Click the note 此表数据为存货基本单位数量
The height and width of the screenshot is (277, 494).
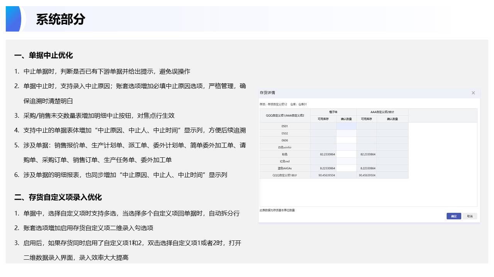coord(277,210)
